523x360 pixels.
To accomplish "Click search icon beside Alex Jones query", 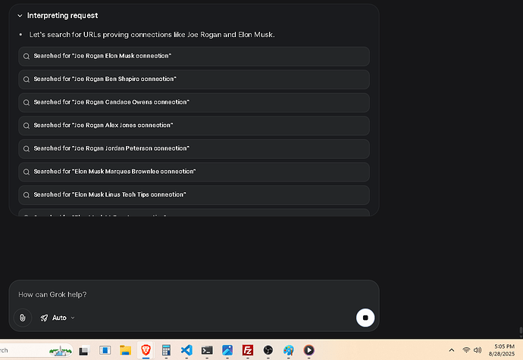I will (x=27, y=126).
